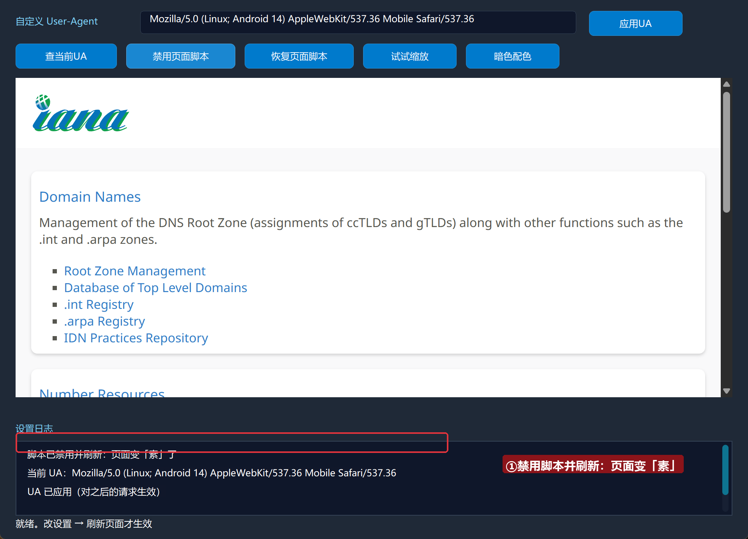Focus the custom User-Agent input field

click(x=358, y=22)
